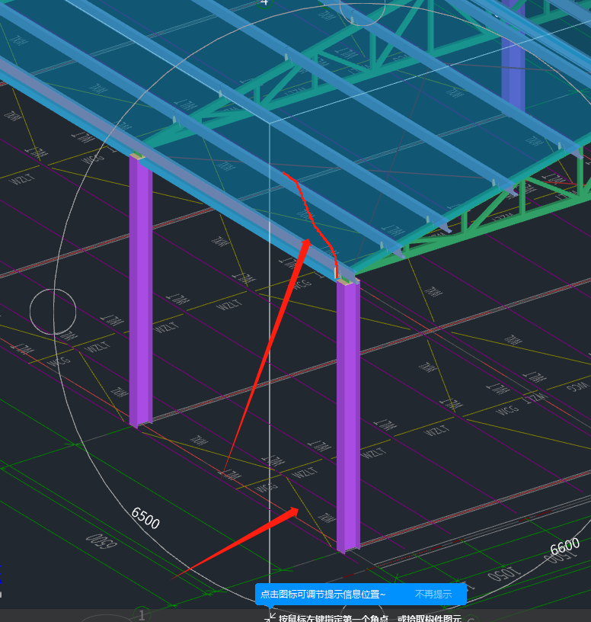This screenshot has width=591, height=622.
Task: Click the tip of the upper red arrow
Action: [x=307, y=240]
